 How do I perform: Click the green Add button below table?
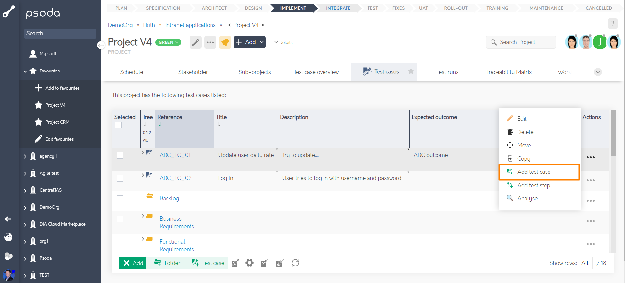133,263
